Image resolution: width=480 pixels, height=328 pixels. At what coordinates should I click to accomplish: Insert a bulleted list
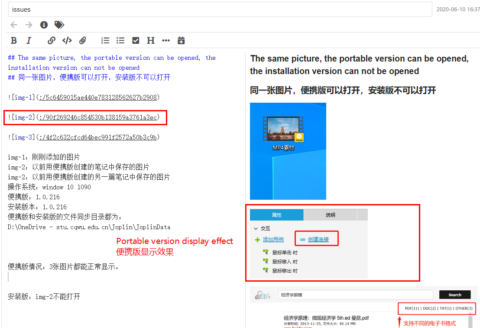pos(120,40)
